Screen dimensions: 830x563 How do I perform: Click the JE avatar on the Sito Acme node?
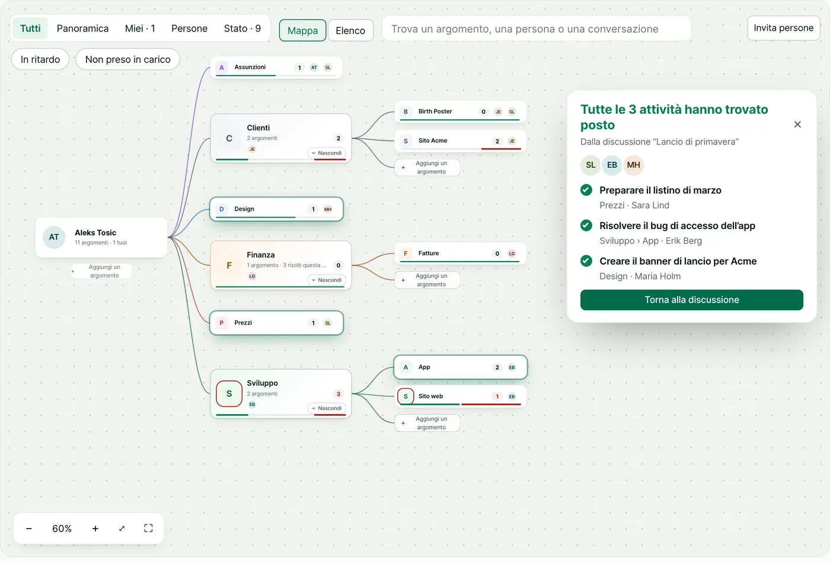pyautogui.click(x=512, y=141)
